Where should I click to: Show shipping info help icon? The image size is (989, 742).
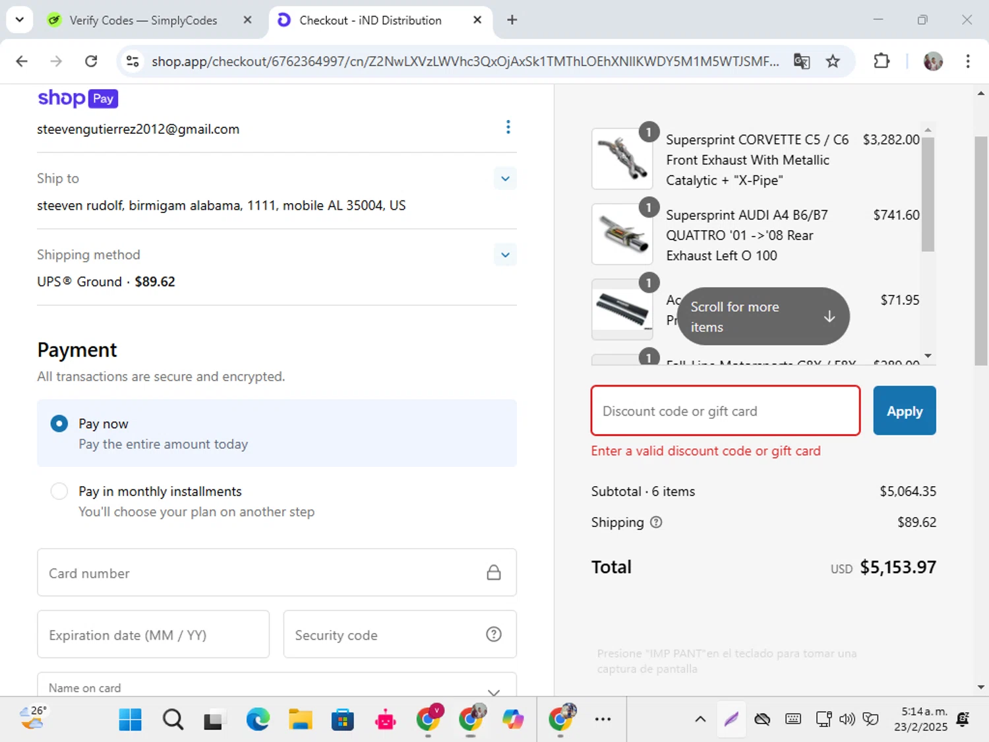[x=656, y=522]
